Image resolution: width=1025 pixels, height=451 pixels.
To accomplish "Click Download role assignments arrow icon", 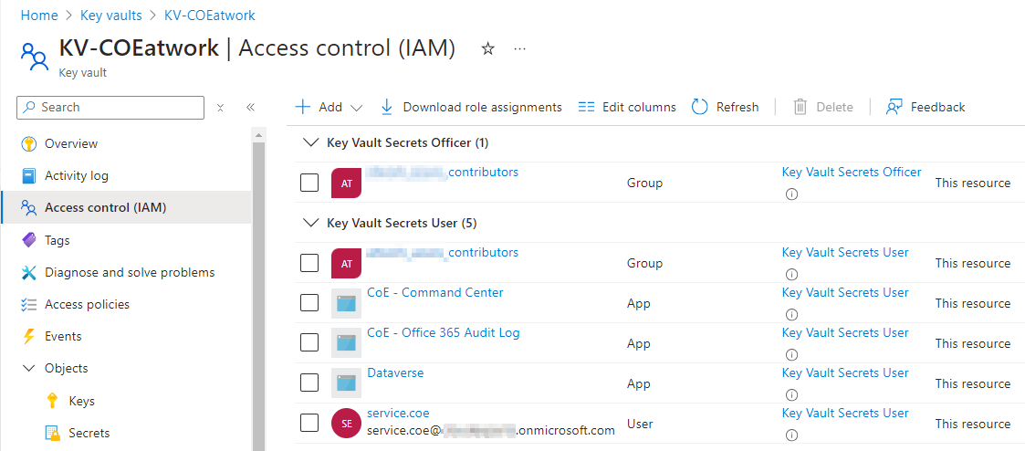I will click(386, 107).
